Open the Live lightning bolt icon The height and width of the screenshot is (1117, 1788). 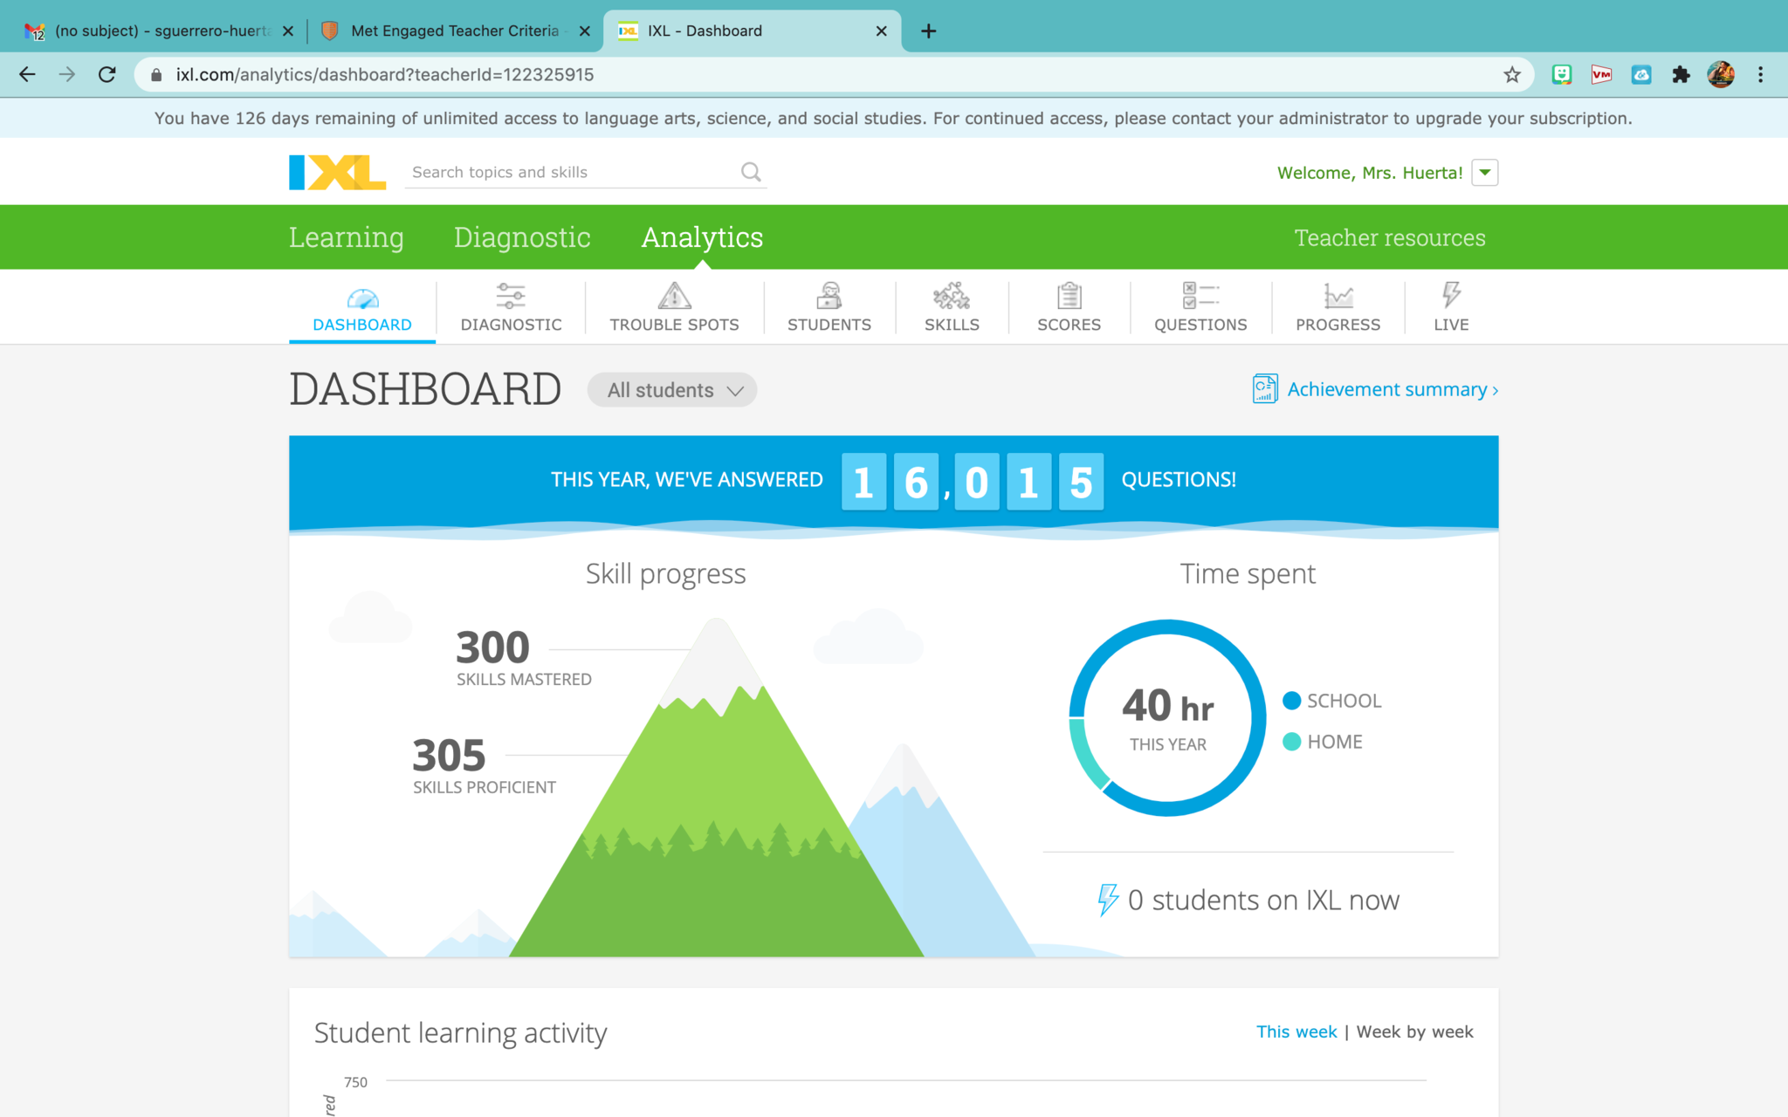(x=1451, y=295)
